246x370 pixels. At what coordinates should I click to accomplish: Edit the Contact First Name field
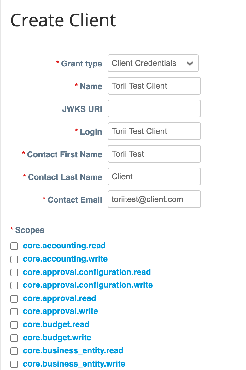[154, 153]
